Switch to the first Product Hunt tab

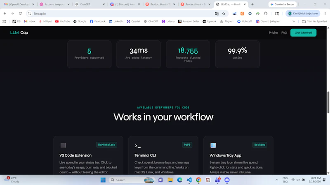(160, 4)
